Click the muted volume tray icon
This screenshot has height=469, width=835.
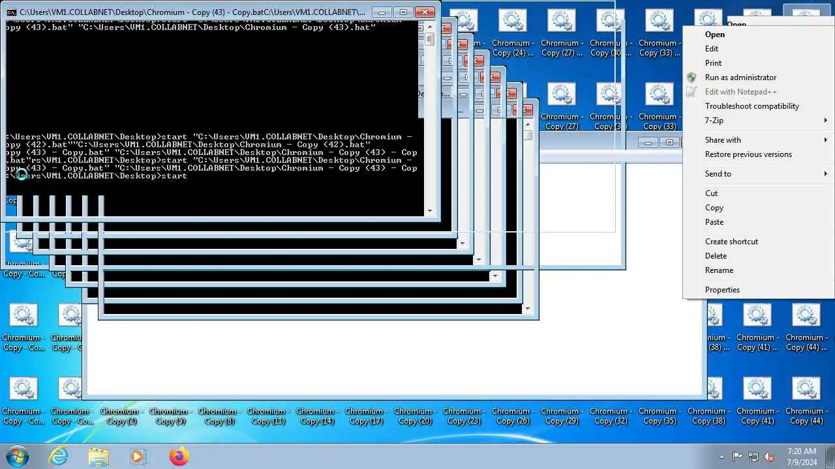click(x=769, y=457)
